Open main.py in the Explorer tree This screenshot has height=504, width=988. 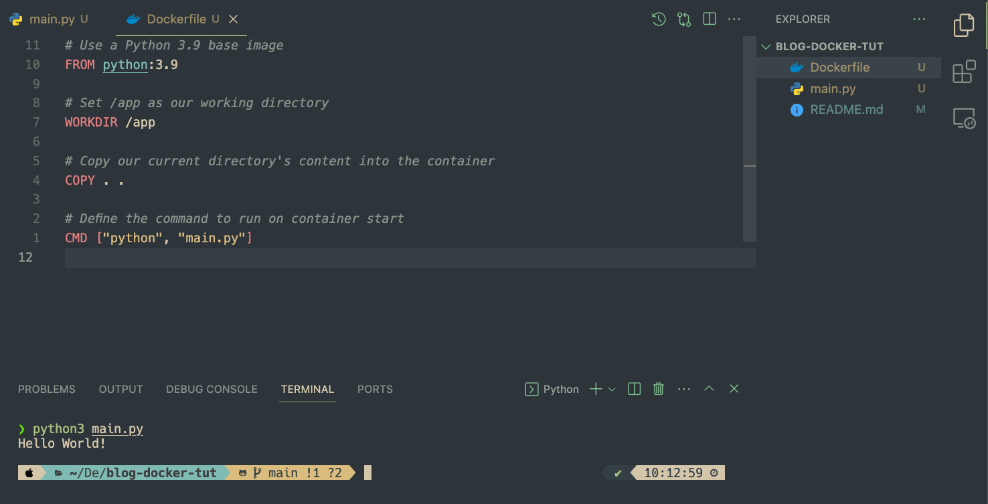click(x=849, y=89)
